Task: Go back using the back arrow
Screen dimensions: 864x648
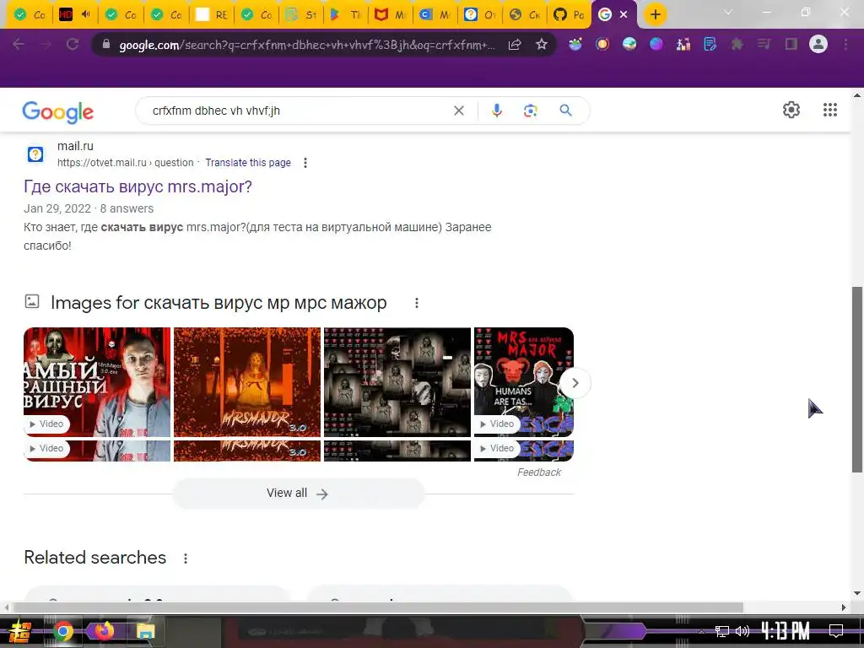Action: 19,44
